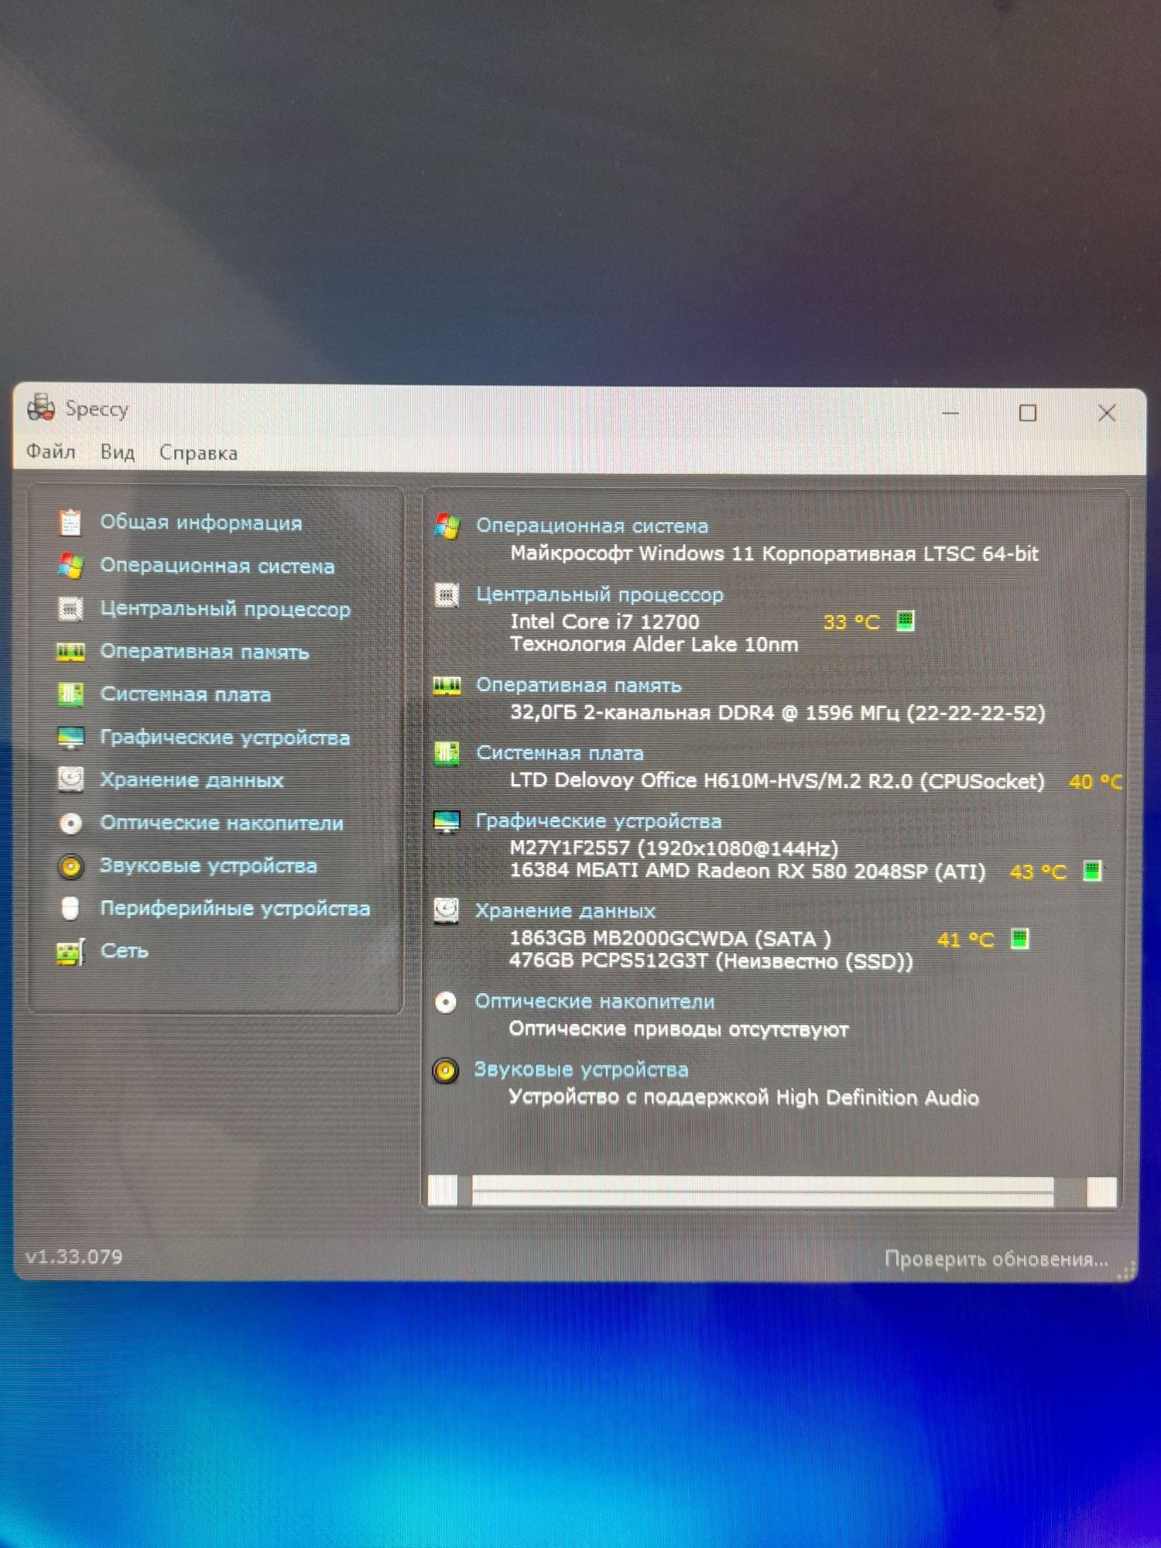Click the Speccy app icon in title bar
Viewport: 1161px width, 1548px height.
click(x=41, y=407)
